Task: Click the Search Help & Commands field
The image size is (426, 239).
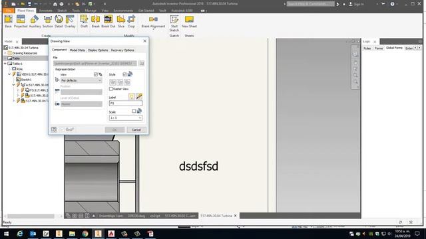Action: point(311,4)
